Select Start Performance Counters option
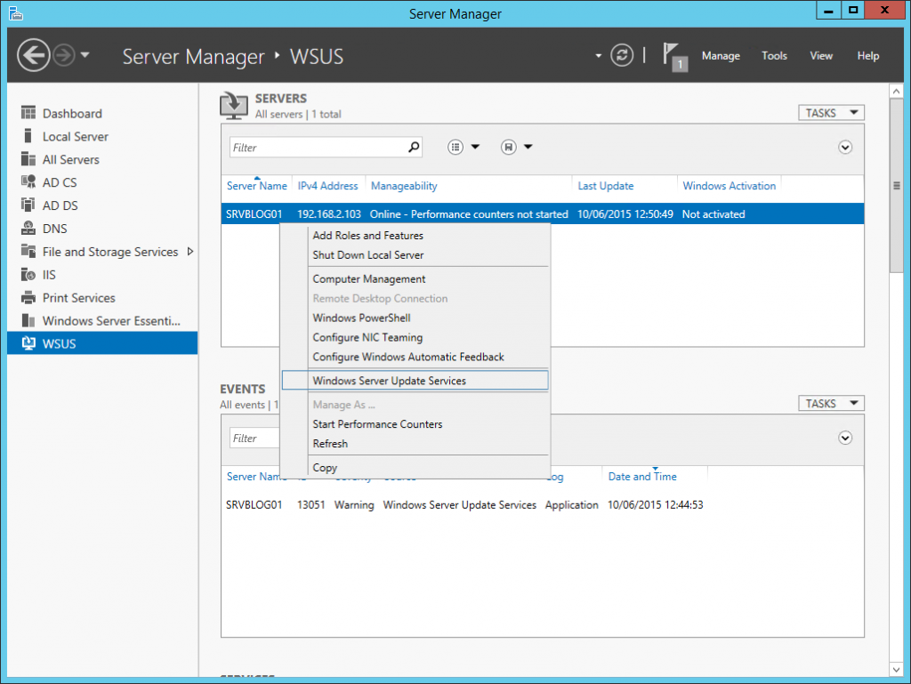 point(376,424)
